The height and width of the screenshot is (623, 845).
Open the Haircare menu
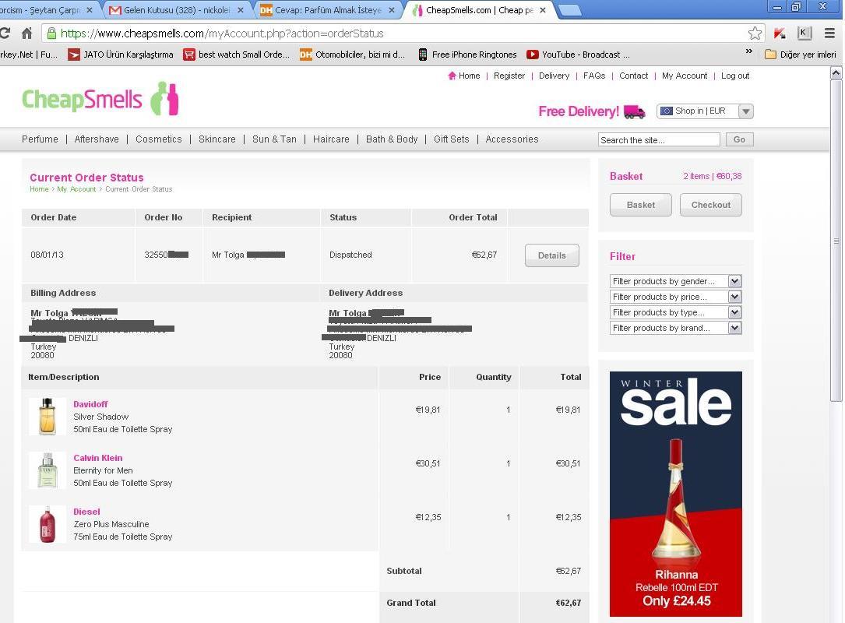(331, 139)
